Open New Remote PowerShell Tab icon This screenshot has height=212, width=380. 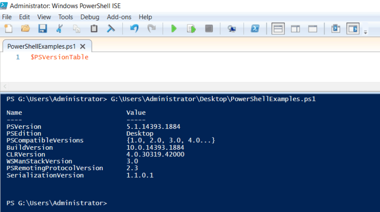231,29
